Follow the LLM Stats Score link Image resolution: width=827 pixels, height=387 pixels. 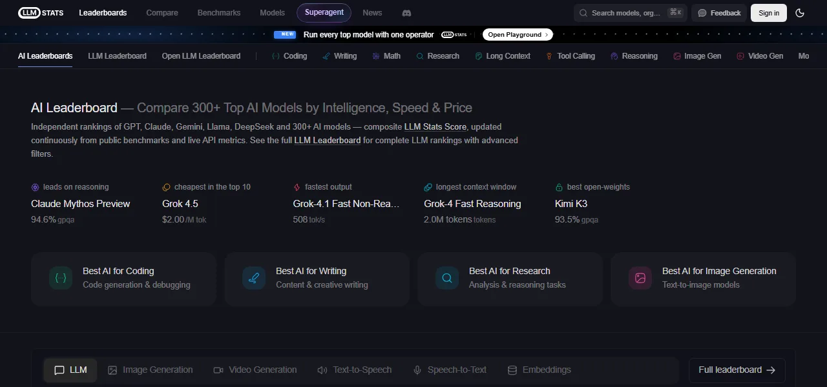coord(435,126)
